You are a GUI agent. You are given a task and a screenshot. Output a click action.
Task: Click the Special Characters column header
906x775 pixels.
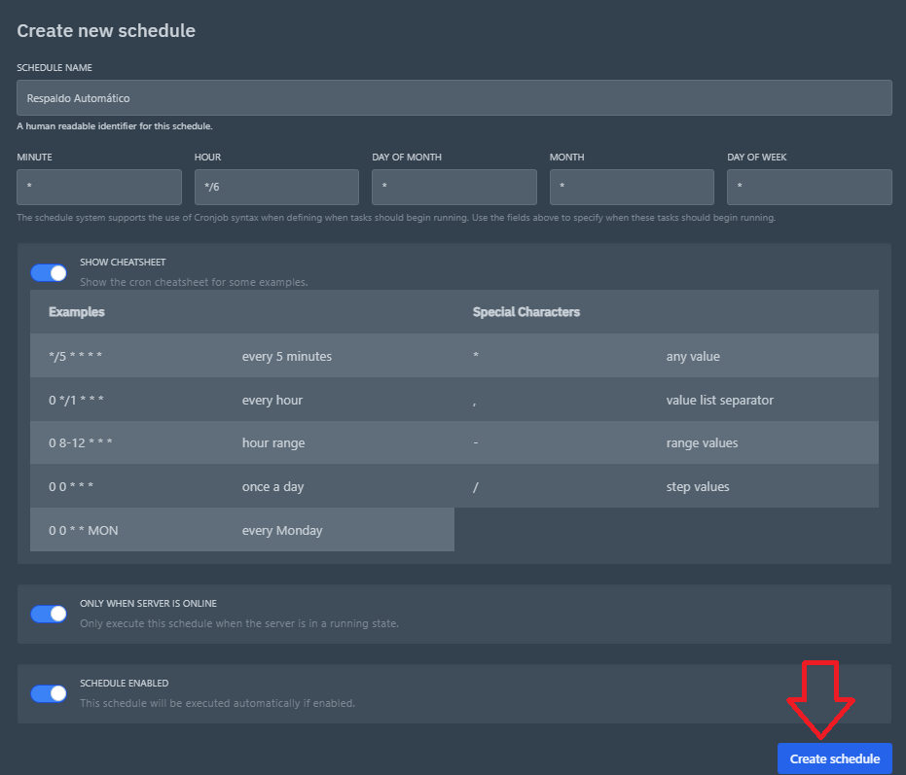tap(526, 312)
